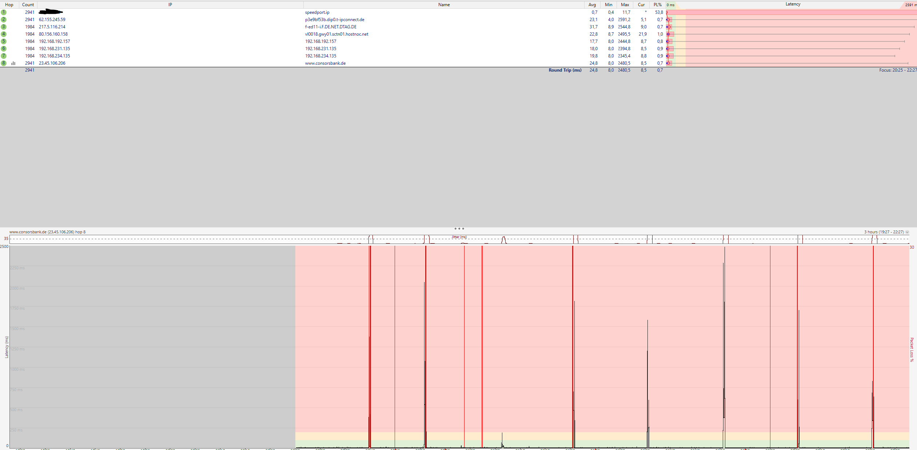Click the green hop 3 circle icon

tap(4, 27)
